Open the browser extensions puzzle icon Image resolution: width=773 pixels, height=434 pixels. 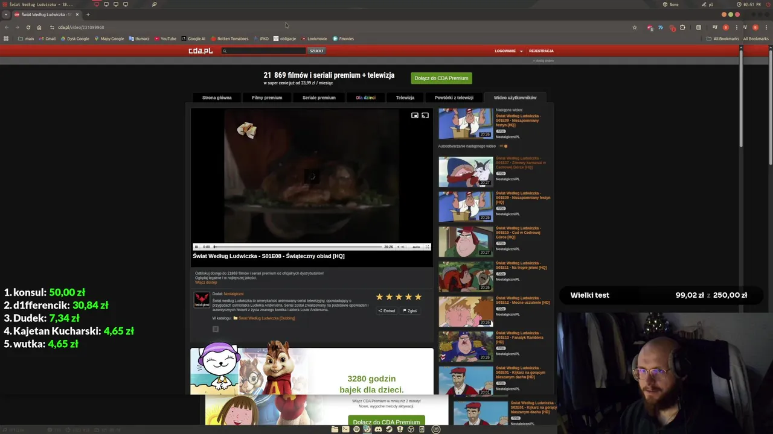[682, 27]
